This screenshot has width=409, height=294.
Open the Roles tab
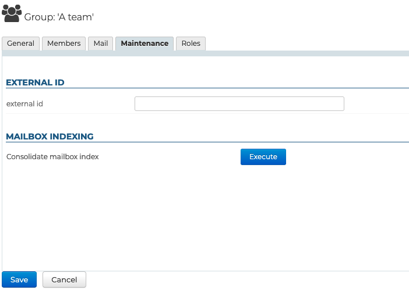tap(191, 44)
